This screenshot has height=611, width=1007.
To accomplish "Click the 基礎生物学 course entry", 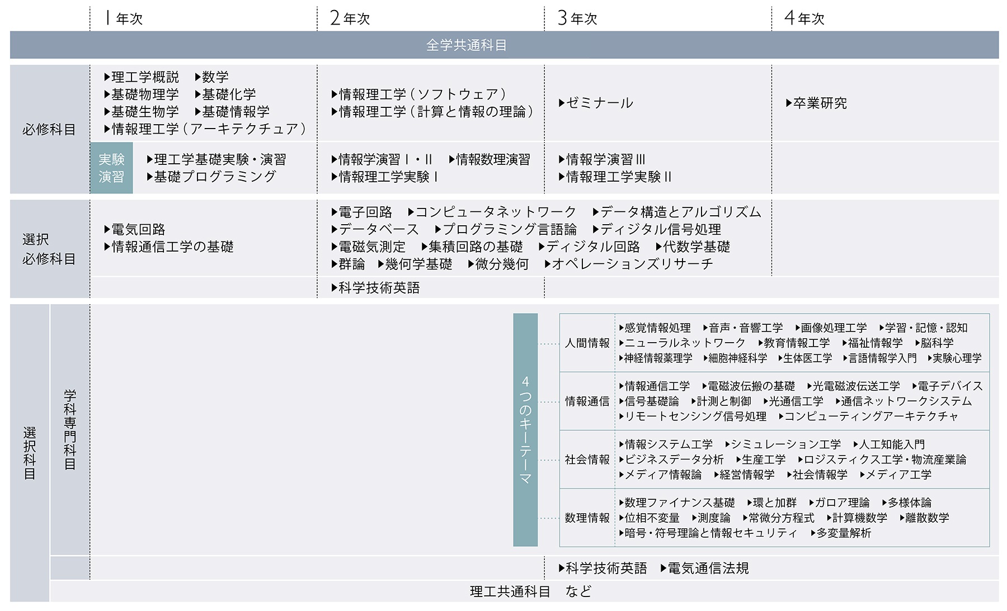I will click(142, 111).
